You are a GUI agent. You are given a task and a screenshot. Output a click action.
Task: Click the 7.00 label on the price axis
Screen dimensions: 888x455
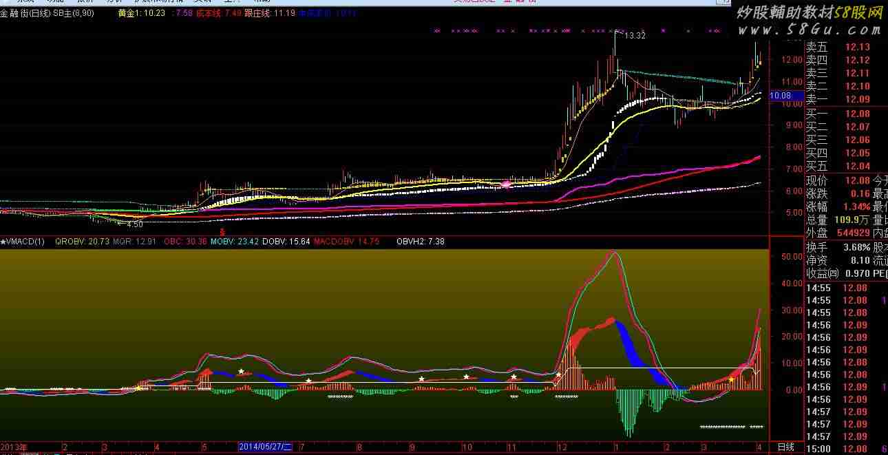(x=795, y=169)
